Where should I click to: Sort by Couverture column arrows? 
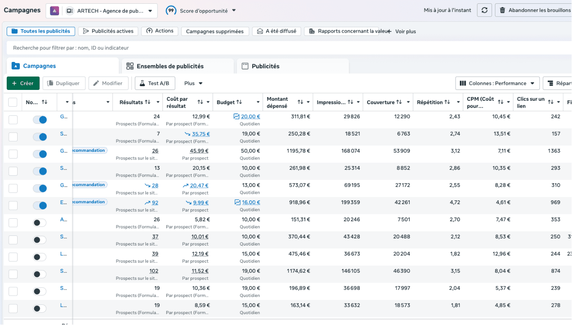click(399, 102)
